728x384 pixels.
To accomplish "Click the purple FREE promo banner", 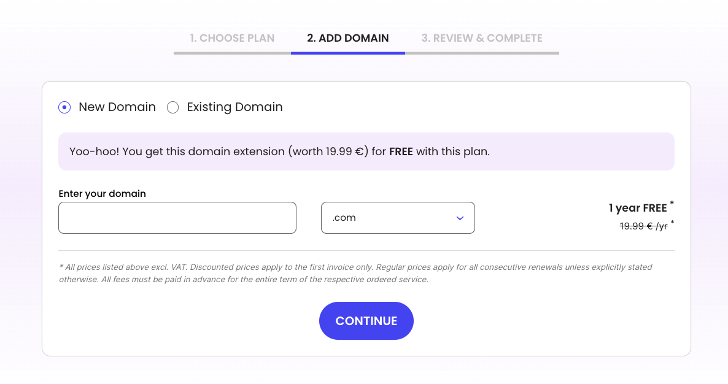I will pyautogui.click(x=366, y=151).
